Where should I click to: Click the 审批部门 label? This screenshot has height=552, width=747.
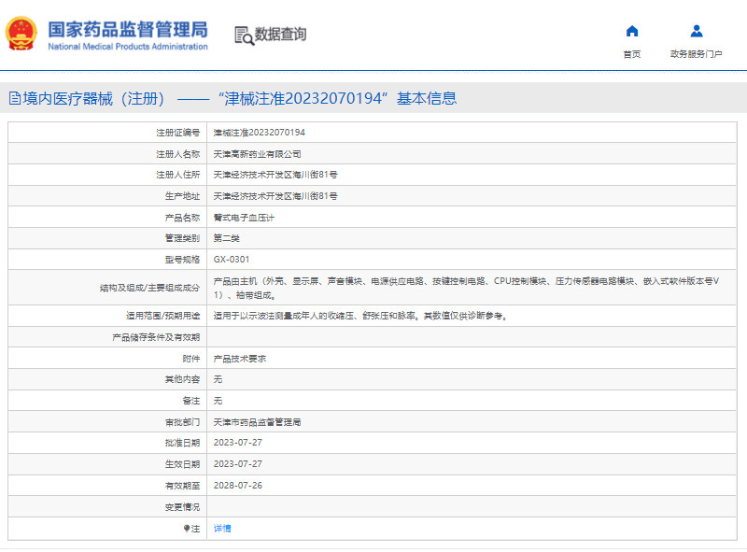tap(182, 422)
